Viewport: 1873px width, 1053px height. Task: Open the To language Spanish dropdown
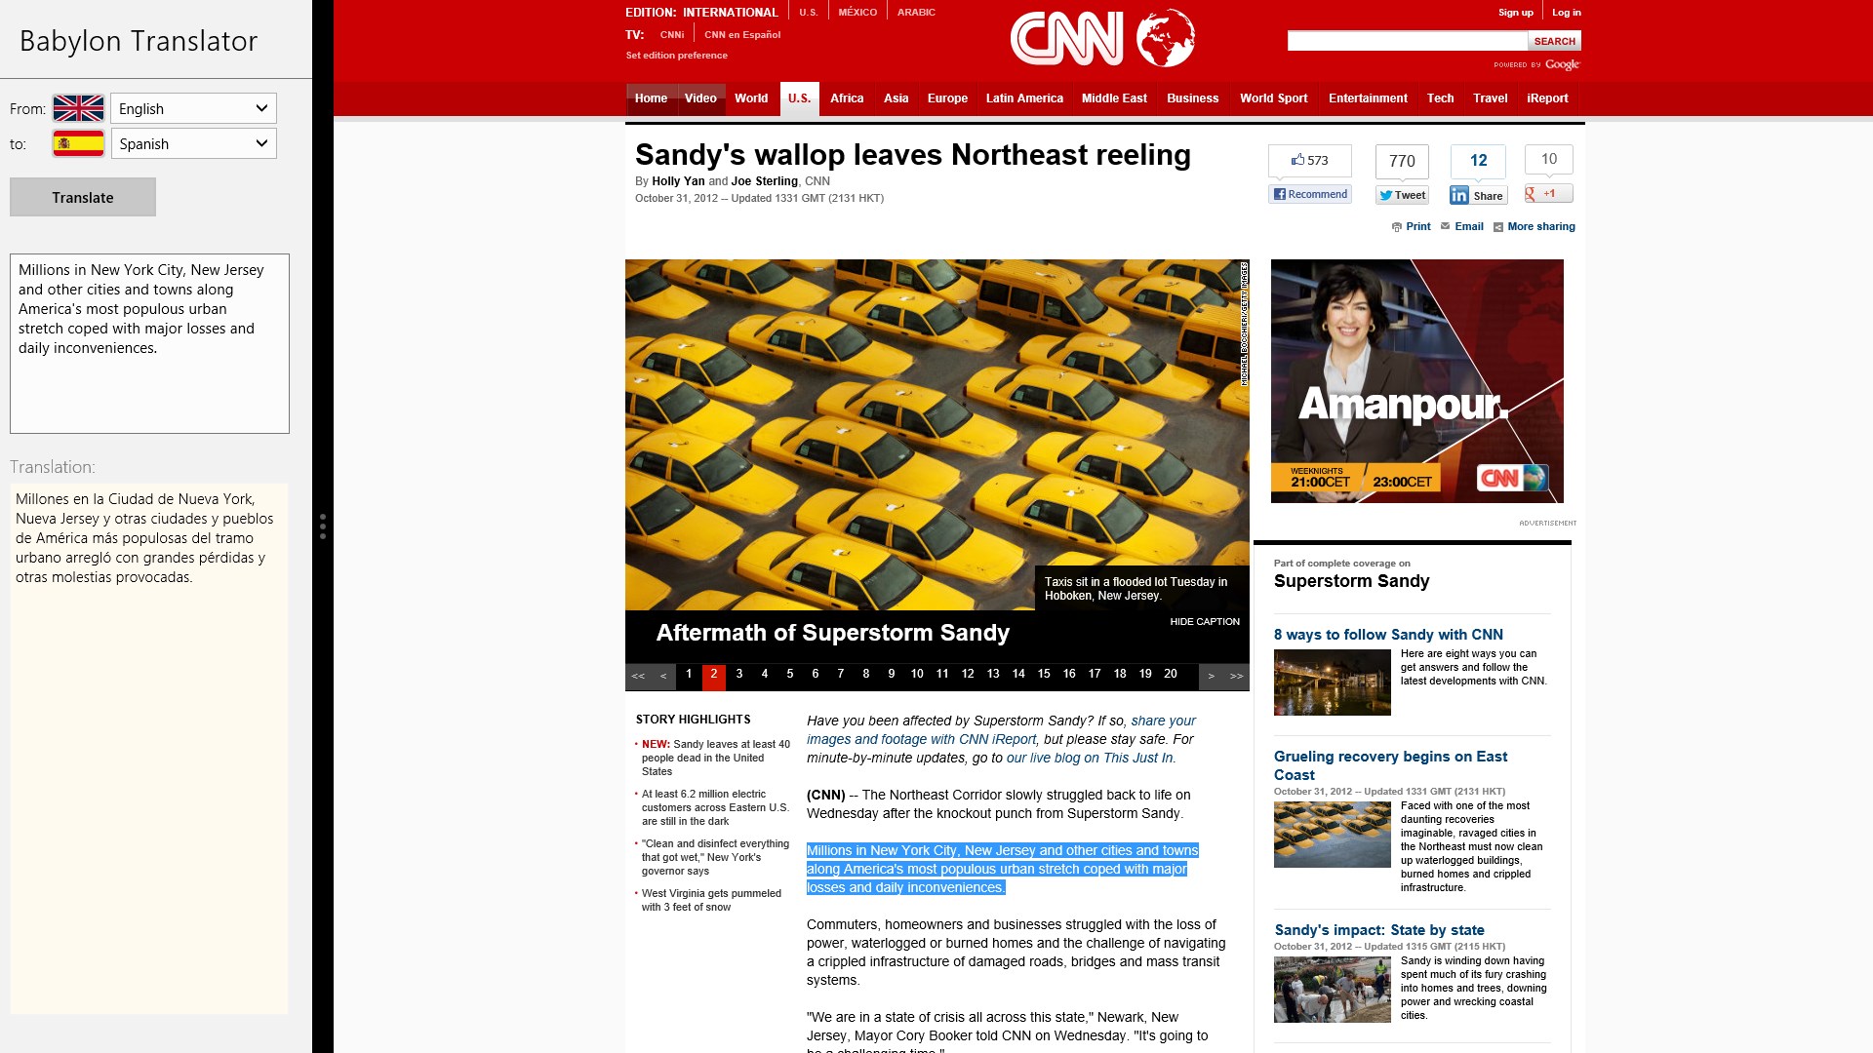click(x=193, y=143)
